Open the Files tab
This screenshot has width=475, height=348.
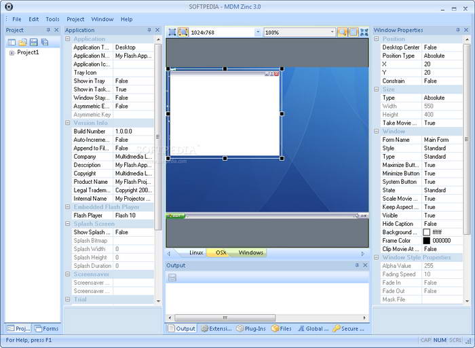point(282,328)
